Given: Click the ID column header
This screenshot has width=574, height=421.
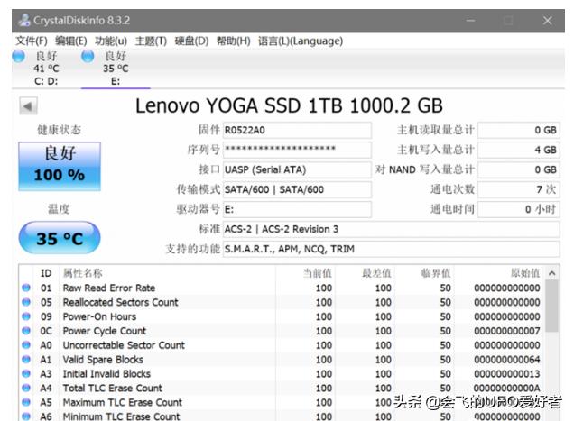Looking at the screenshot, I should coord(46,273).
